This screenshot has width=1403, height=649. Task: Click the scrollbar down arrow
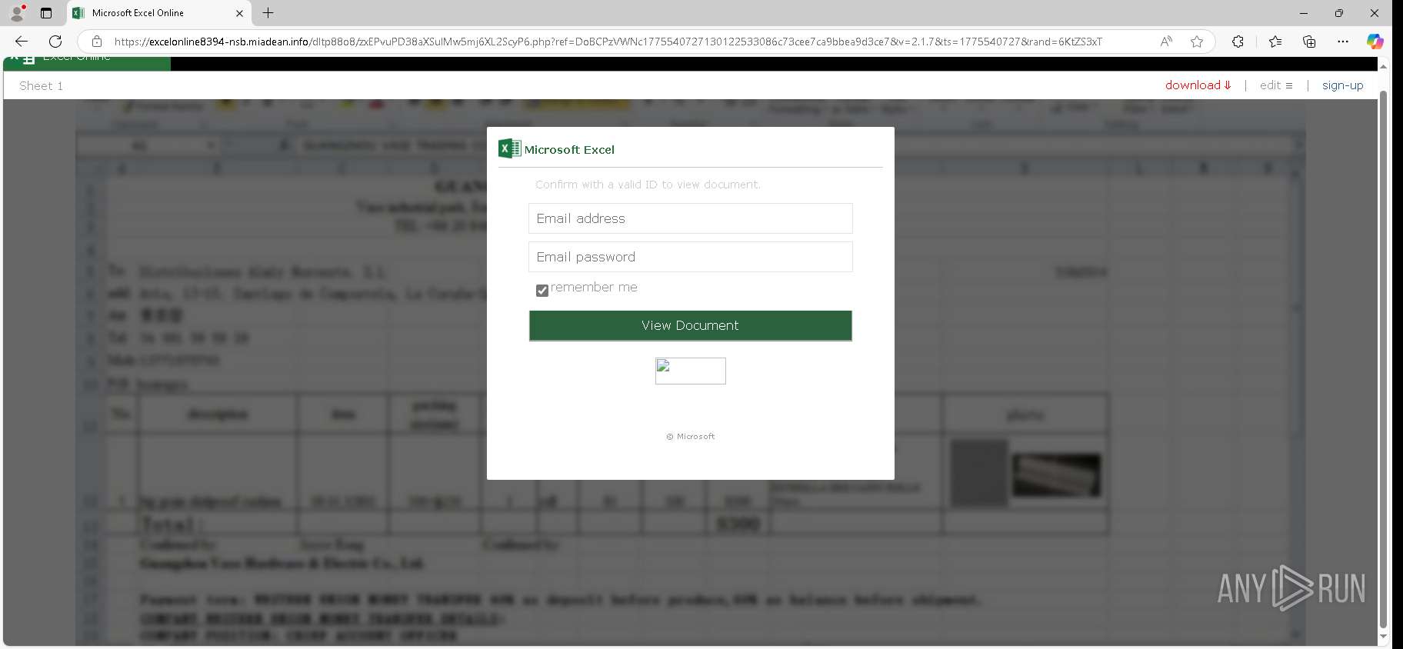click(x=1383, y=637)
